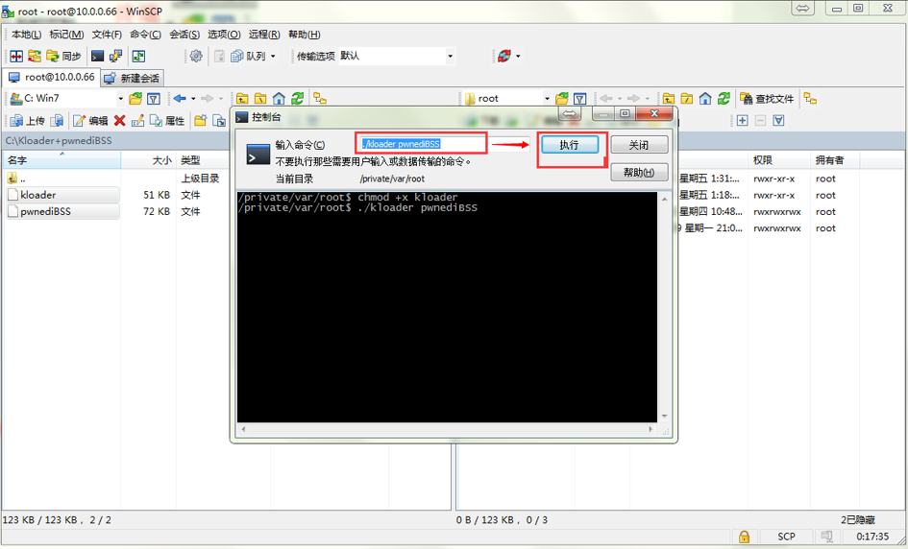The width and height of the screenshot is (908, 549).
Task: Open the 新建会话 new session tab
Action: coord(132,78)
